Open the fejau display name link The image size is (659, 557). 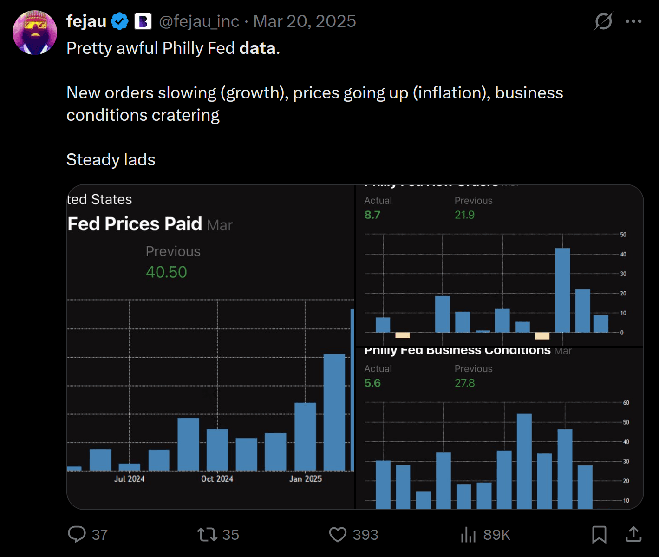point(86,21)
